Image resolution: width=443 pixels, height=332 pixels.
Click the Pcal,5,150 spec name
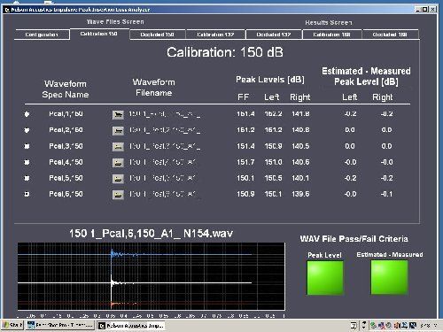(x=66, y=178)
